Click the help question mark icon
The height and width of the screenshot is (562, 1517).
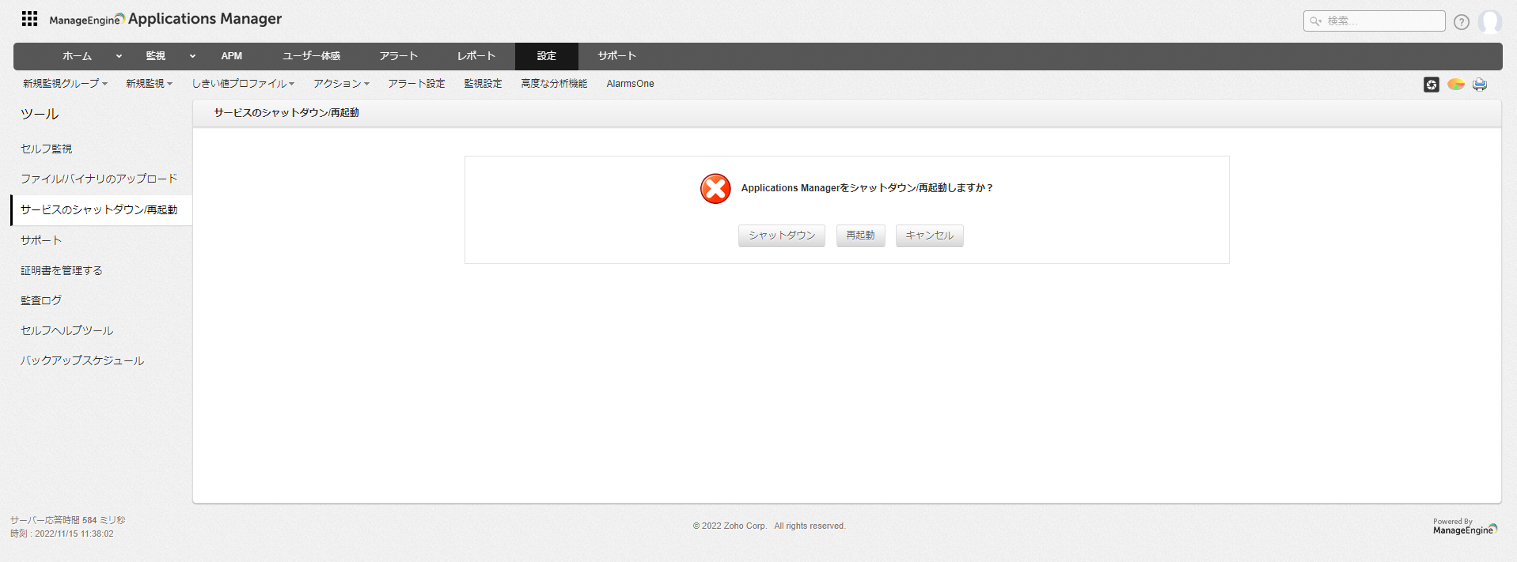click(1461, 22)
